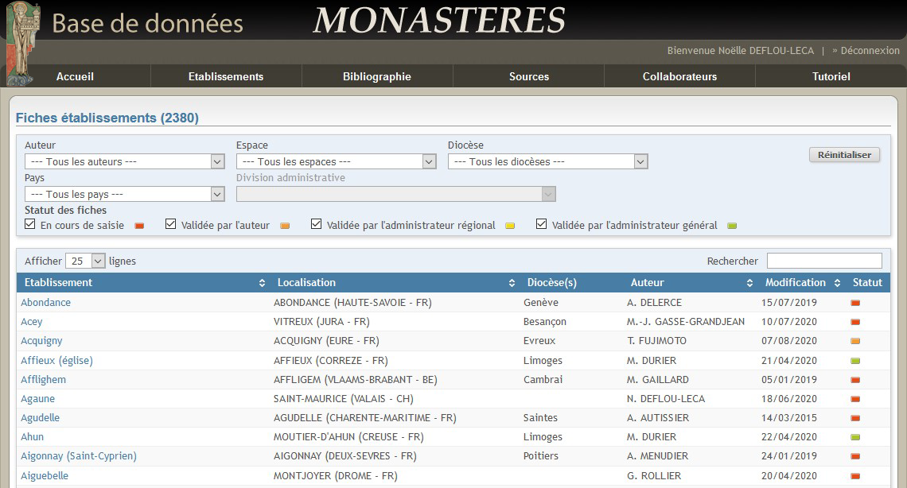The image size is (907, 488).
Task: Sort entries by the Modification date arrows
Action: point(837,282)
